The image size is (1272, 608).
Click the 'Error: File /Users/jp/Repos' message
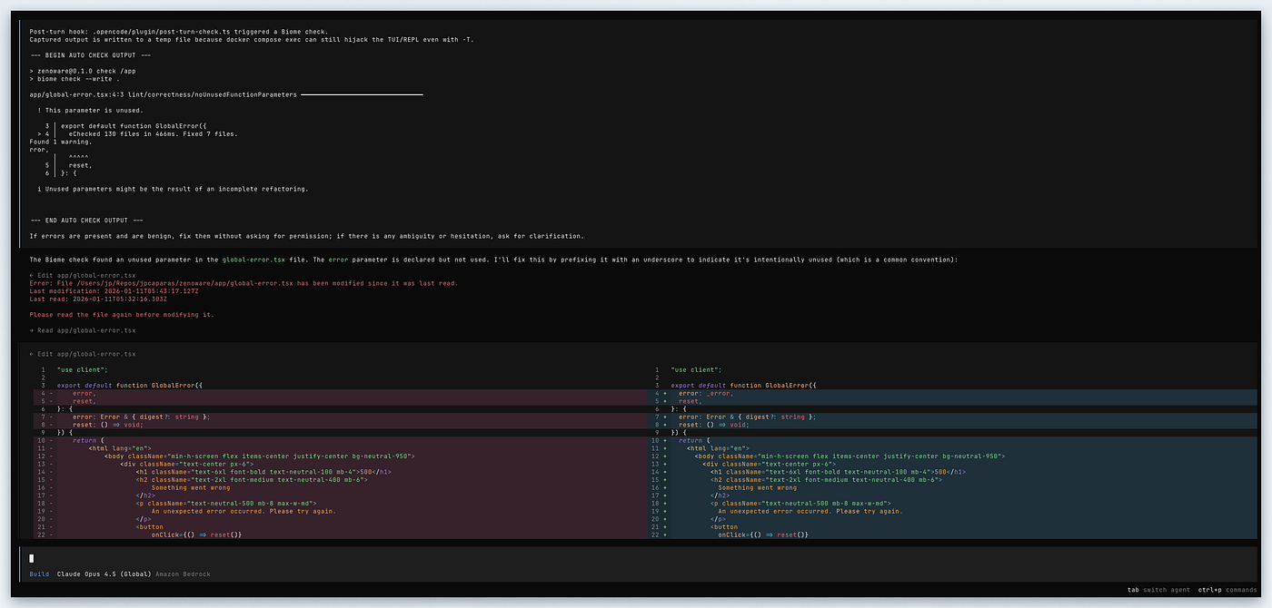coord(243,283)
